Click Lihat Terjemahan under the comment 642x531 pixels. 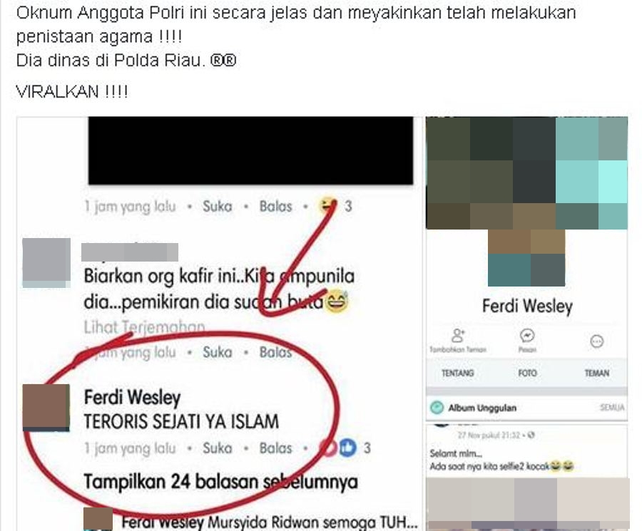coord(144,327)
